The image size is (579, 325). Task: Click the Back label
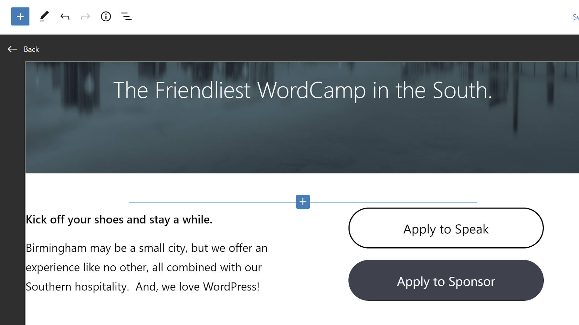[31, 49]
